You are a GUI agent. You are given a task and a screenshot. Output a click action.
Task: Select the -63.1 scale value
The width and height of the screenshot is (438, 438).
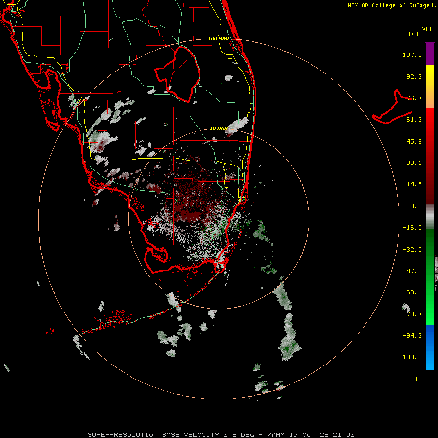[x=412, y=292]
